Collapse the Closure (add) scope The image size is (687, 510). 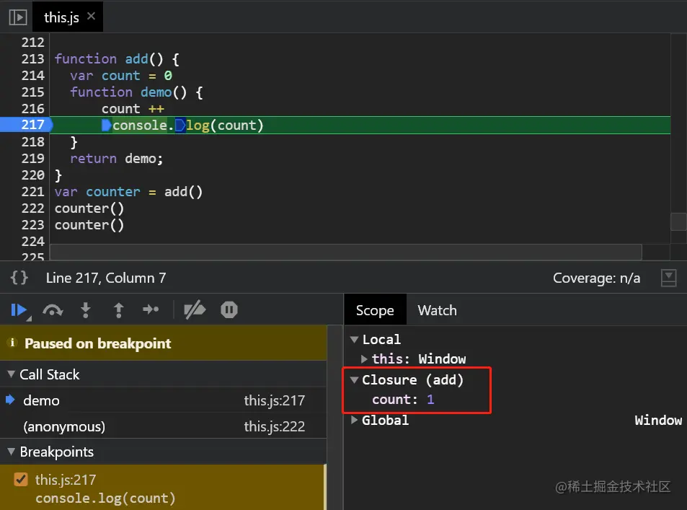point(355,379)
